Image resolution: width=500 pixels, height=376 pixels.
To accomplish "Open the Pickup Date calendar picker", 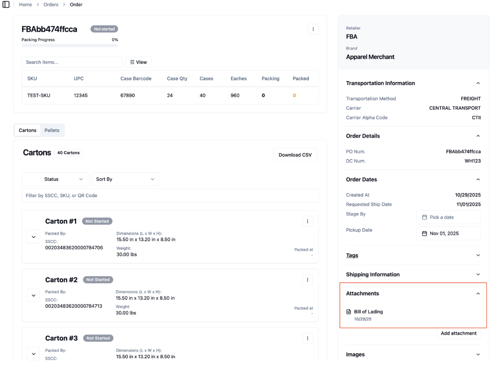I will 449,234.
